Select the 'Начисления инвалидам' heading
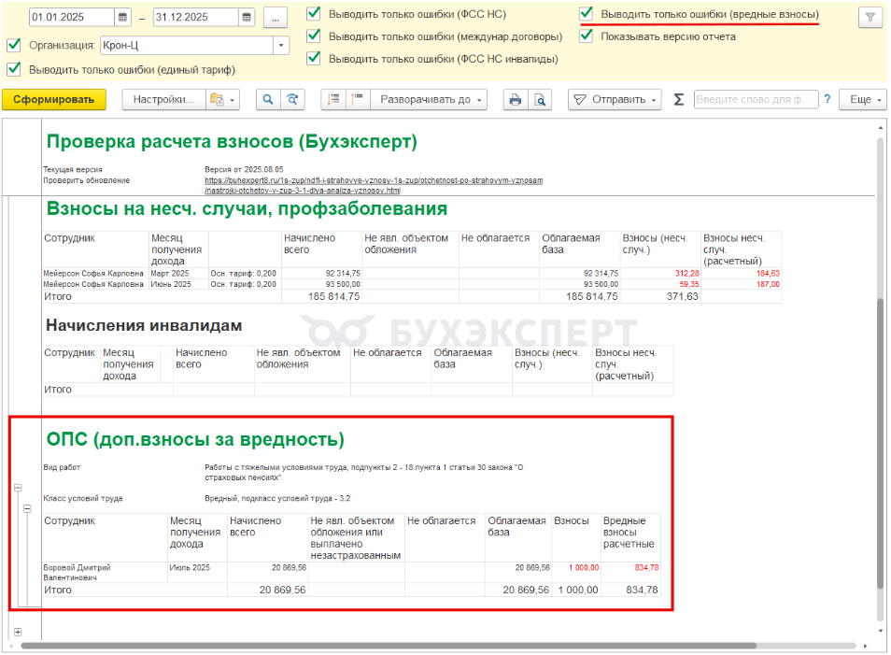This screenshot has width=891, height=655. [144, 325]
